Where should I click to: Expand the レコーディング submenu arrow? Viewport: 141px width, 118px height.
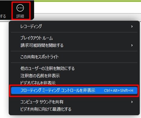(132, 26)
